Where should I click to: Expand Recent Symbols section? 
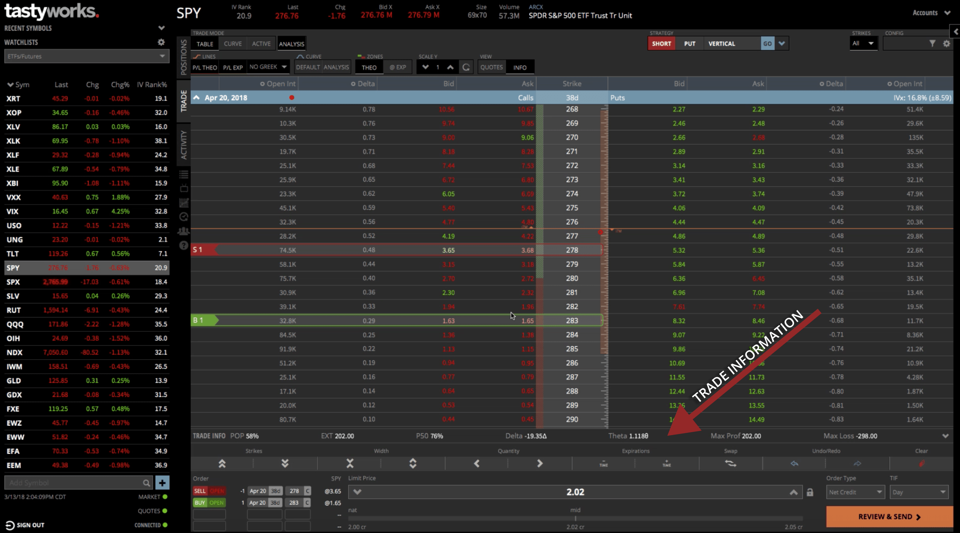[161, 28]
